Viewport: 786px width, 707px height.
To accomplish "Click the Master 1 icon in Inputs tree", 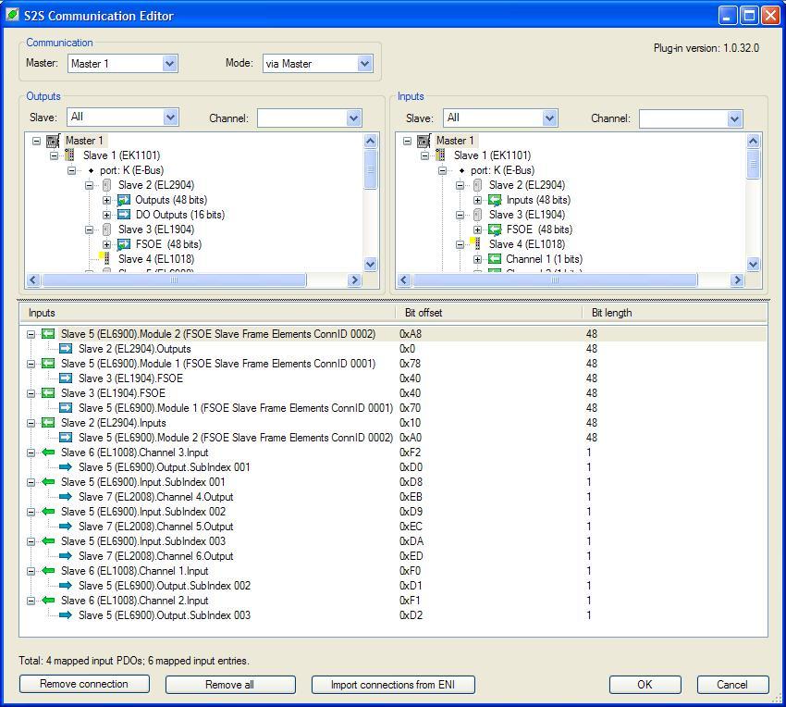I will pos(424,141).
